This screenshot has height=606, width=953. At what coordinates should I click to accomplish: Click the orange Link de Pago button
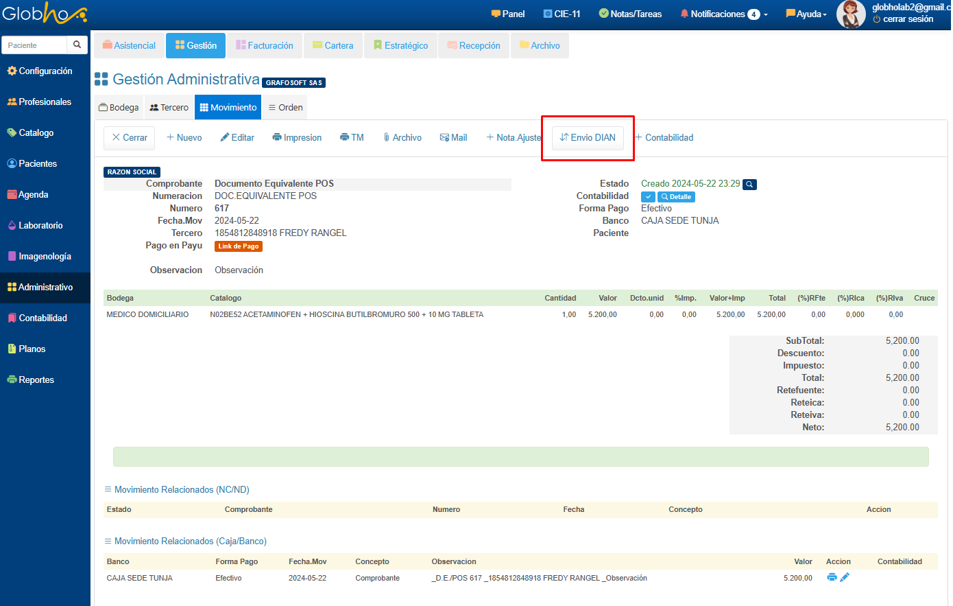(238, 246)
